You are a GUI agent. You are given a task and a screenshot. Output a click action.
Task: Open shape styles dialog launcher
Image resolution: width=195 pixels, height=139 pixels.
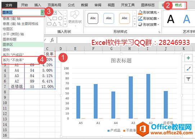click(x=159, y=32)
